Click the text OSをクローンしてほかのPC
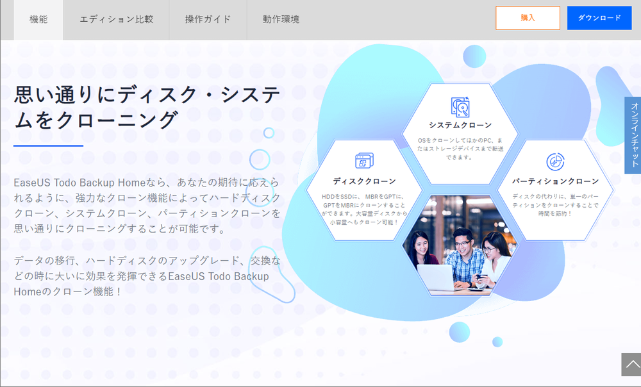This screenshot has height=387, width=641. coord(460,149)
